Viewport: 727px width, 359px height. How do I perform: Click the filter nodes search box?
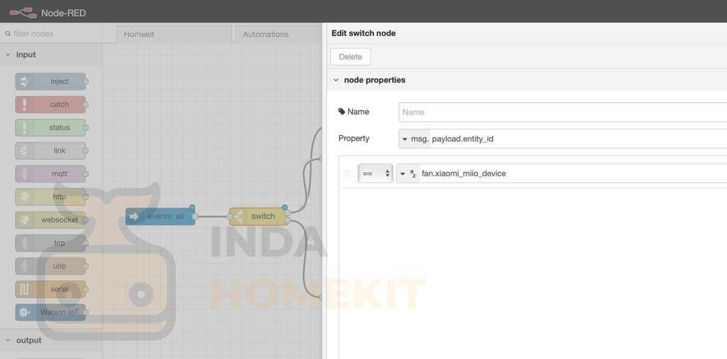point(55,34)
